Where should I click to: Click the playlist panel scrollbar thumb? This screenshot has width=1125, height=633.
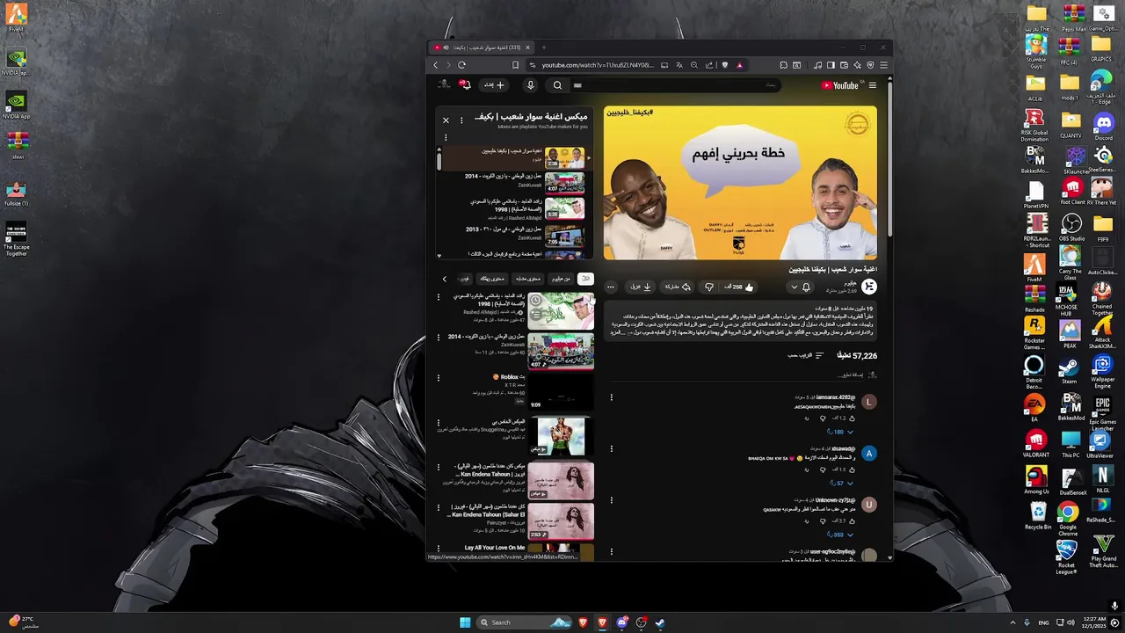coord(439,161)
